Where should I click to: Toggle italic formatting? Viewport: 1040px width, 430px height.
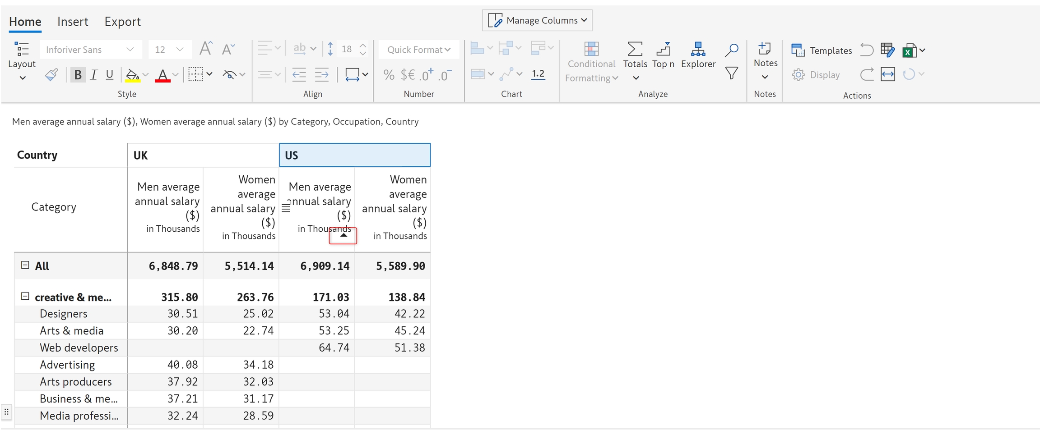pyautogui.click(x=94, y=75)
